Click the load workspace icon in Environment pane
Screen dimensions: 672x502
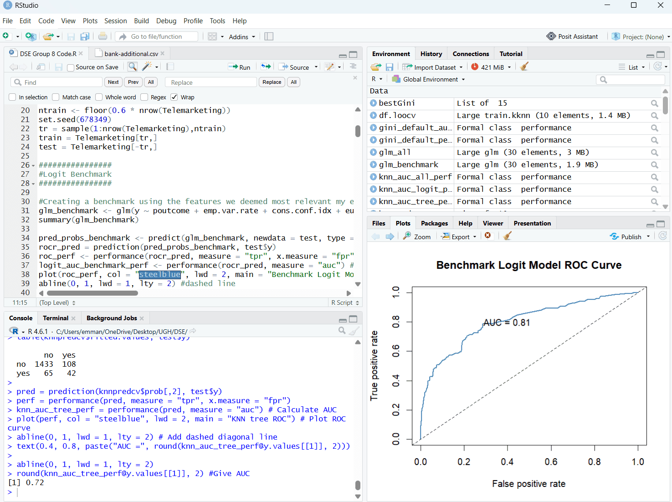[x=376, y=67]
